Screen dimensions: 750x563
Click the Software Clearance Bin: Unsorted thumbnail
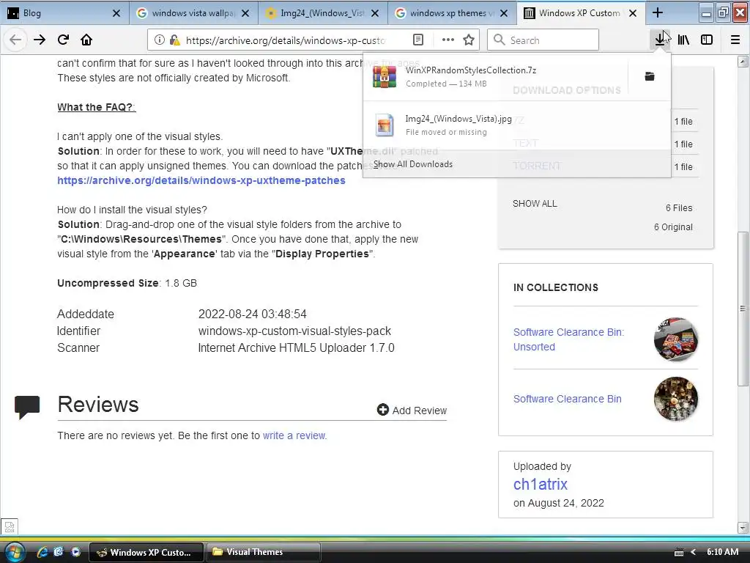[x=676, y=339]
